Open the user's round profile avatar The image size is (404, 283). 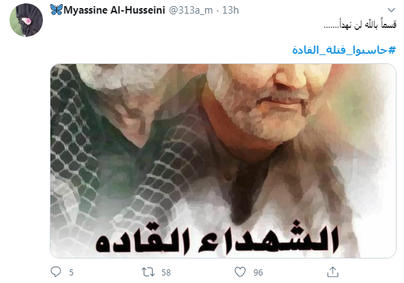[x=27, y=20]
